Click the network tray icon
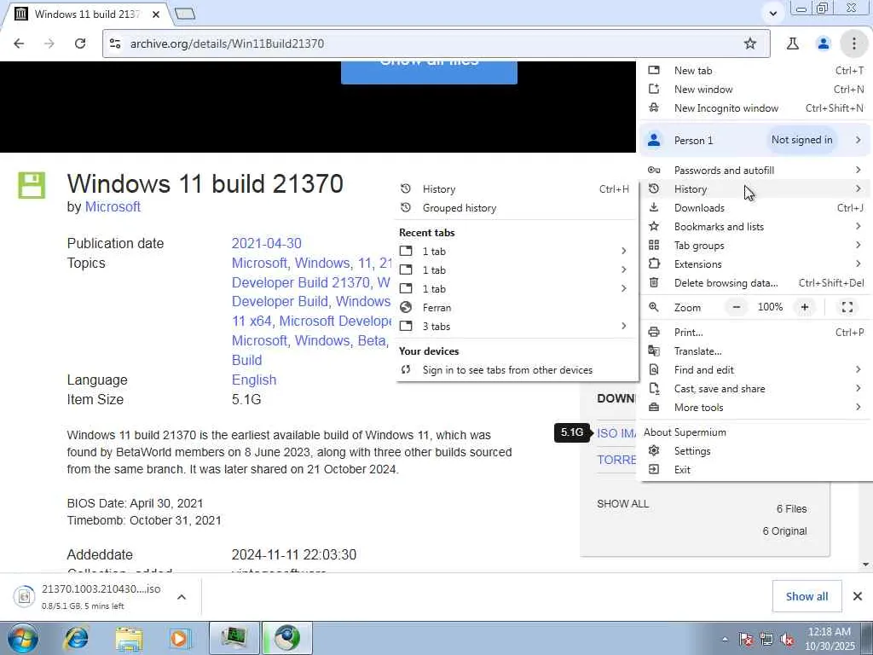The height and width of the screenshot is (655, 873). [x=766, y=640]
